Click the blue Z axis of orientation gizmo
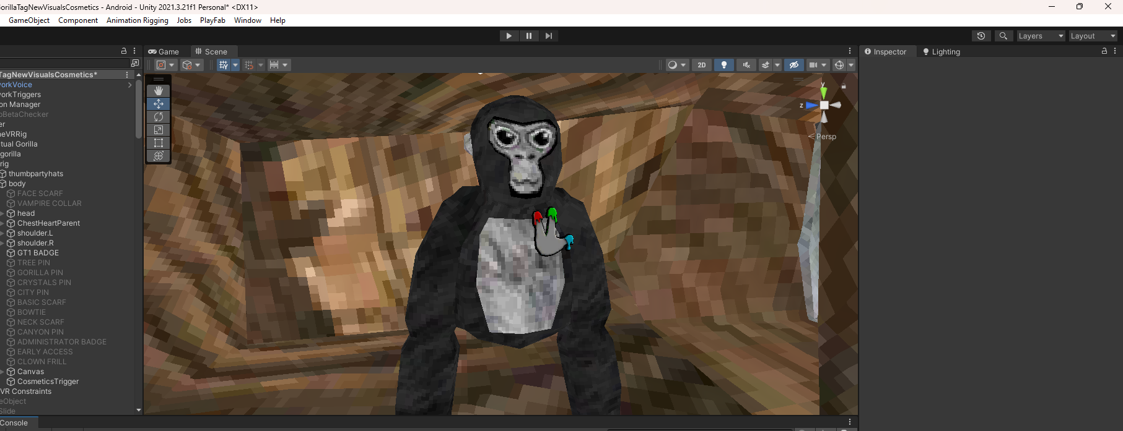The height and width of the screenshot is (431, 1123). click(x=810, y=105)
